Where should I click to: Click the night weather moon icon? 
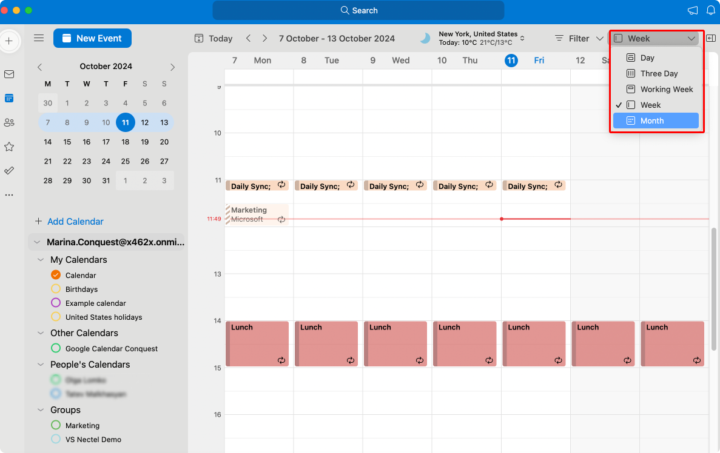click(425, 39)
